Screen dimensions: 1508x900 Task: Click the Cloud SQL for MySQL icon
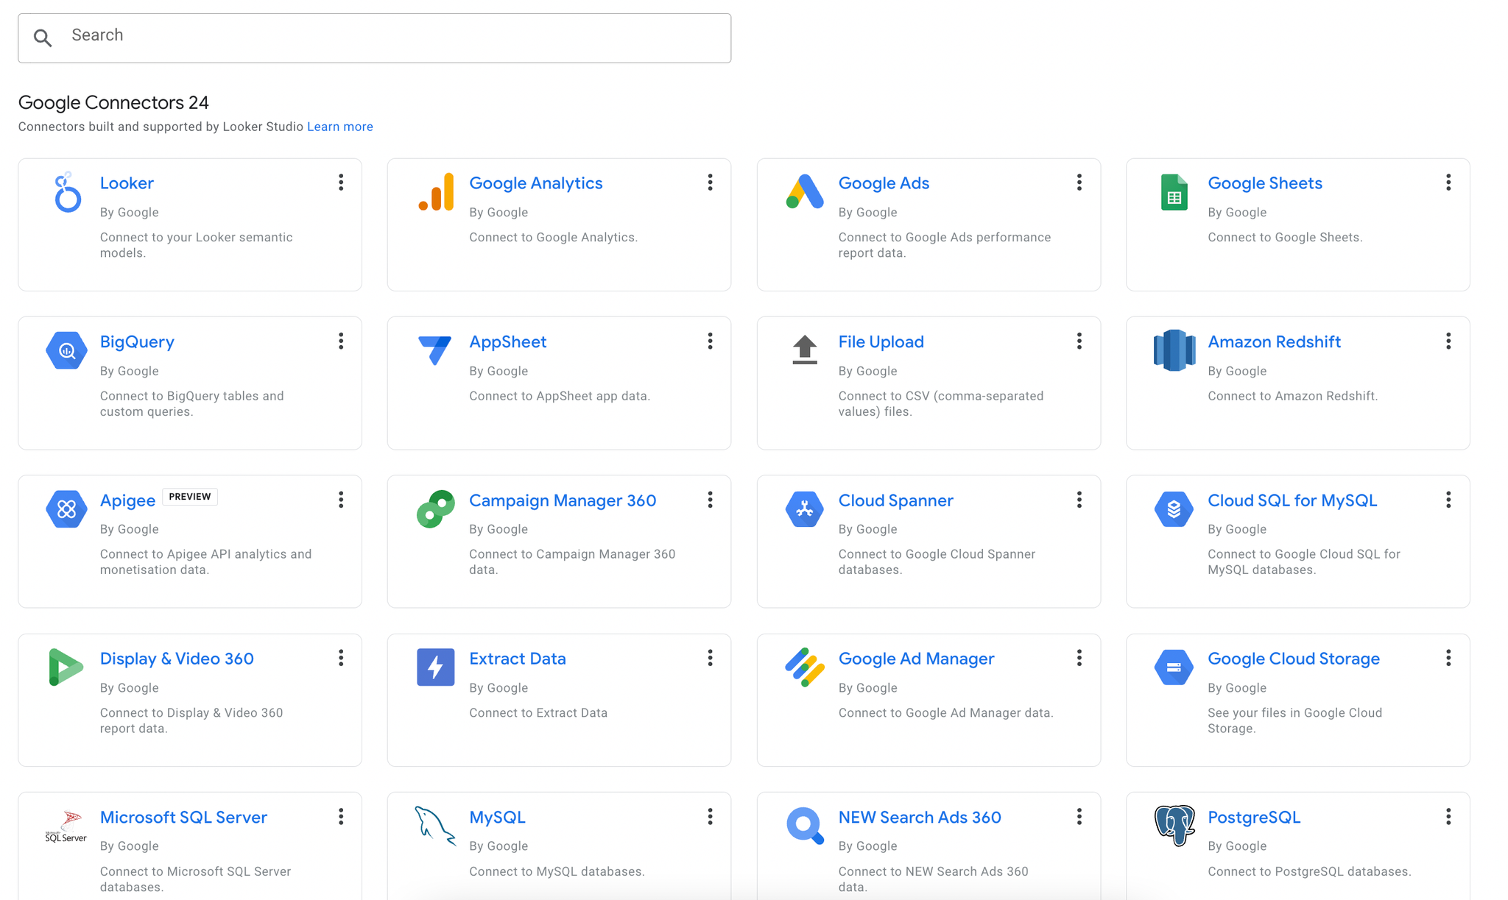click(x=1174, y=509)
